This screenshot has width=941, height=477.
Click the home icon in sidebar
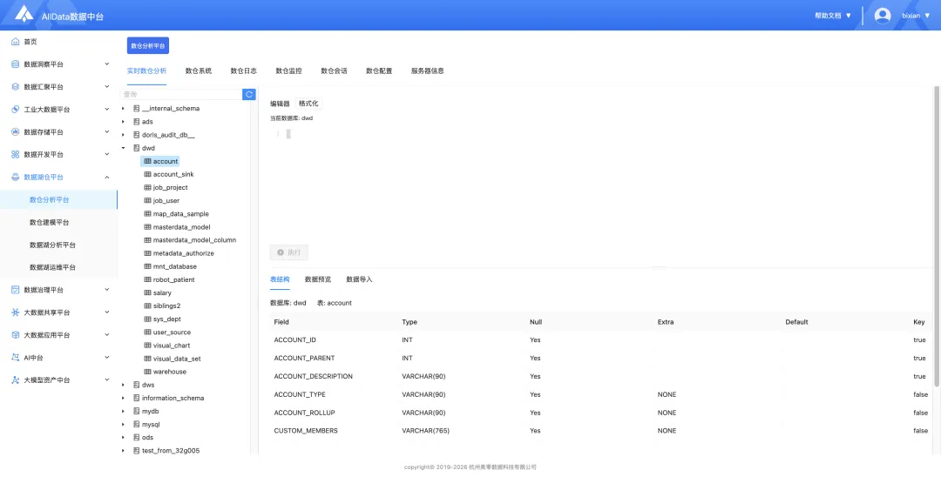tap(16, 42)
